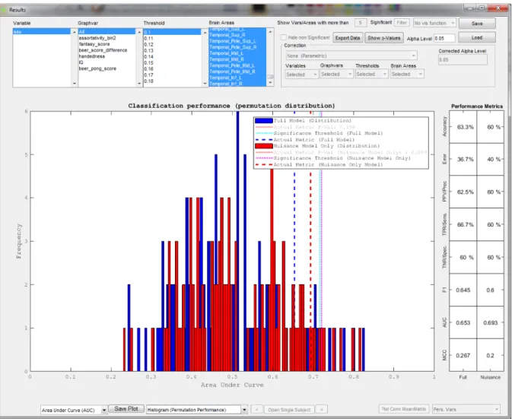Image resolution: width=512 pixels, height=419 pixels.
Task: Select Temporal_Pole_Sup_R brain area
Action: 237,47
